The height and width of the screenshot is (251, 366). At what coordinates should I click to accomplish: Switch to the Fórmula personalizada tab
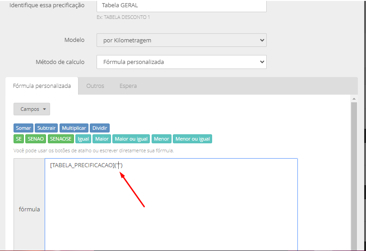[x=42, y=86]
